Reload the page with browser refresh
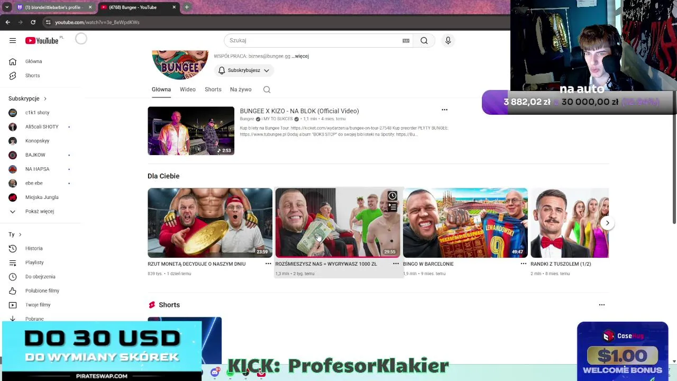Screen dimensions: 677x381 (x=33, y=22)
